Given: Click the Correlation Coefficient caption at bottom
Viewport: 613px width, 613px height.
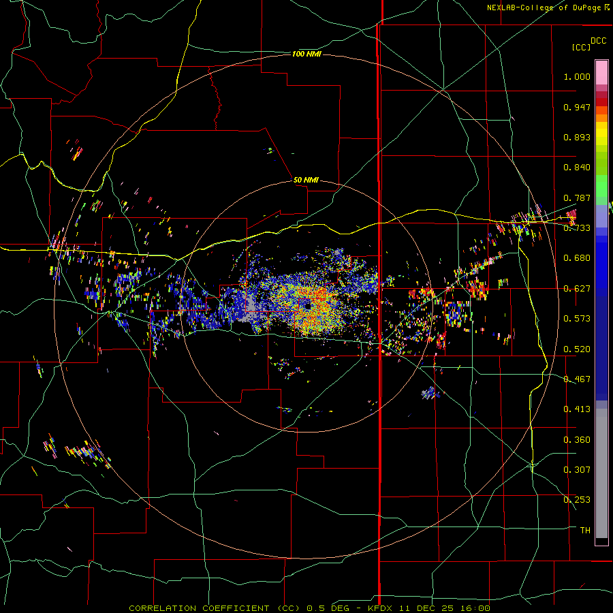Looking at the screenshot, I should tap(309, 608).
